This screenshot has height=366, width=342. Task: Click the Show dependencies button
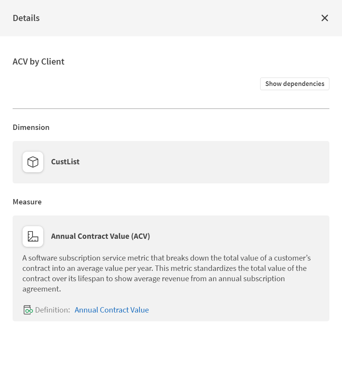click(x=295, y=84)
